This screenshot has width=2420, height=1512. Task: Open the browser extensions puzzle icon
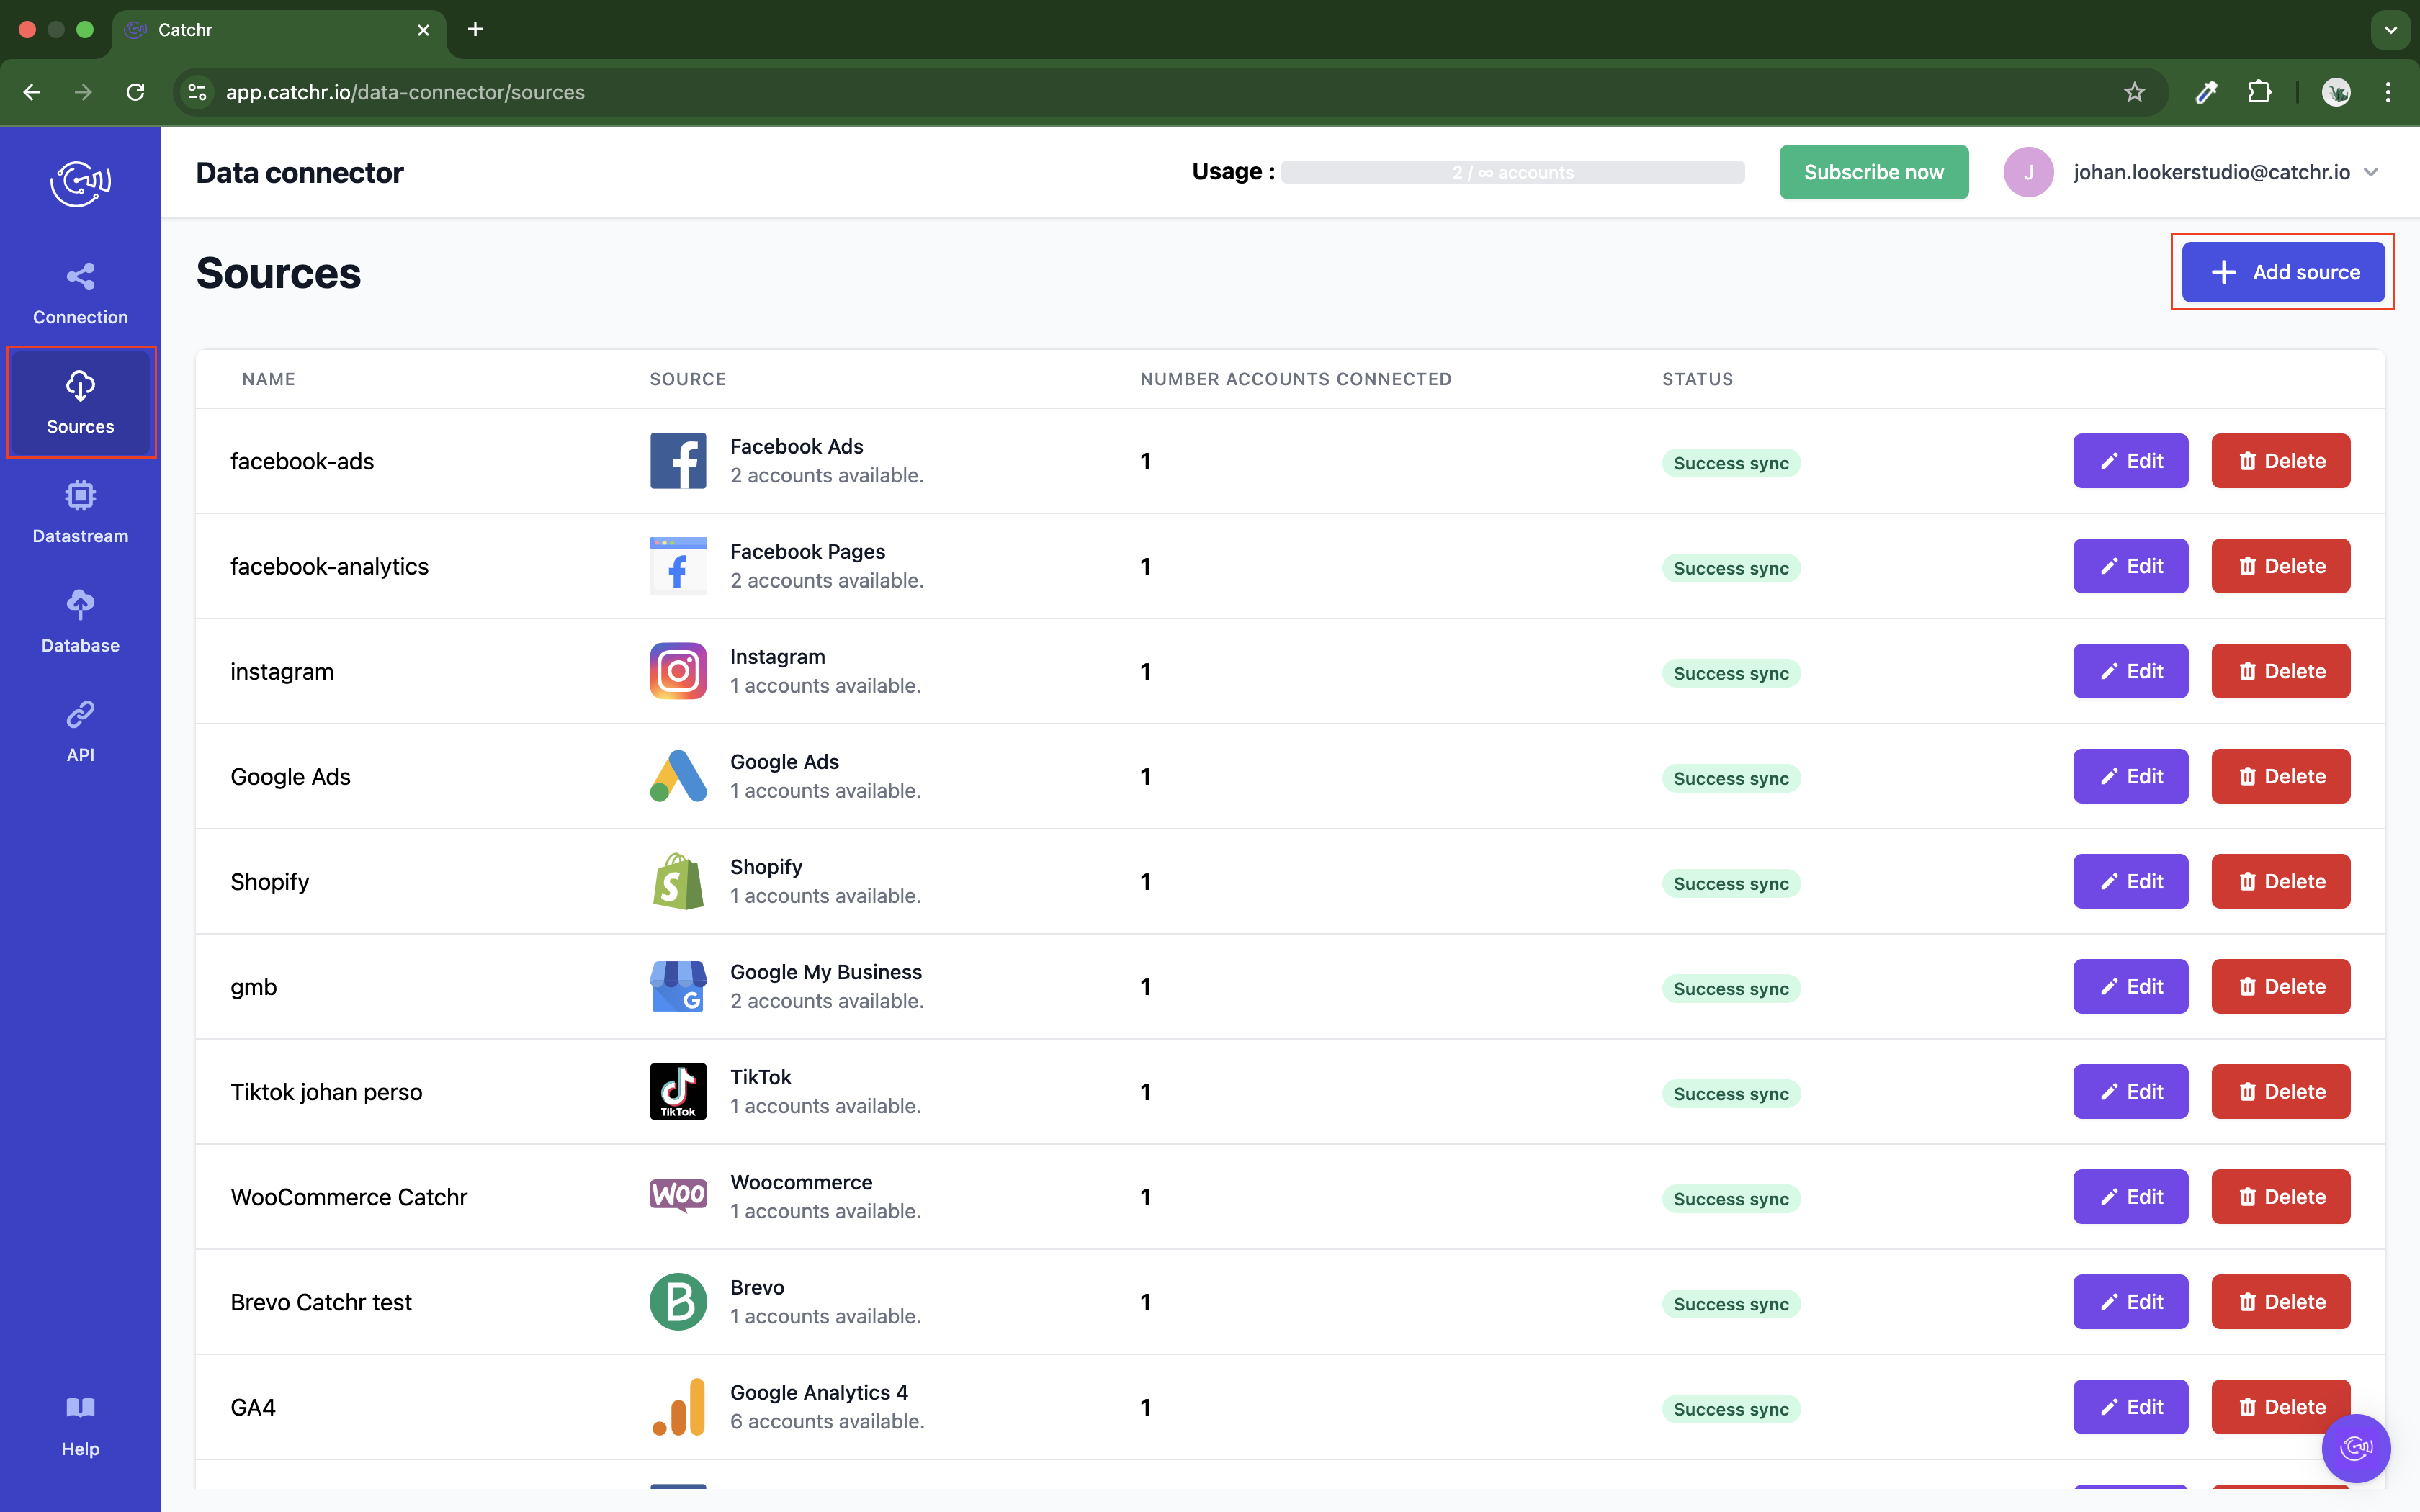[2259, 92]
